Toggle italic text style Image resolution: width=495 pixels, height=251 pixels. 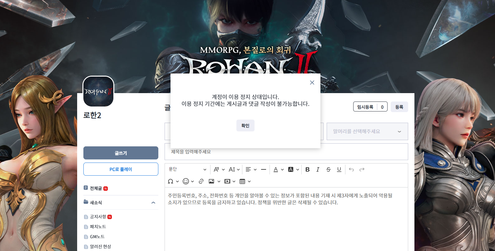[x=318, y=169]
